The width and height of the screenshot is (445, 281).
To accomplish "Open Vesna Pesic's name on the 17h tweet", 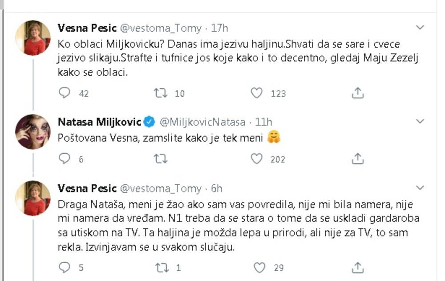I will [87, 28].
